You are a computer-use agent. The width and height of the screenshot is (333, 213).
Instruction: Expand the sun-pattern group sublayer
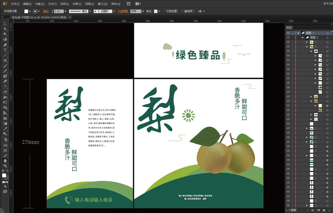point(307,42)
